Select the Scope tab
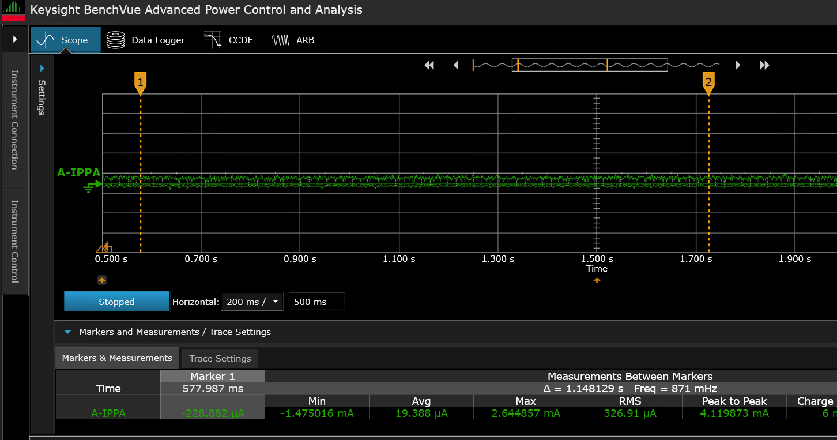The image size is (837, 440). (65, 40)
